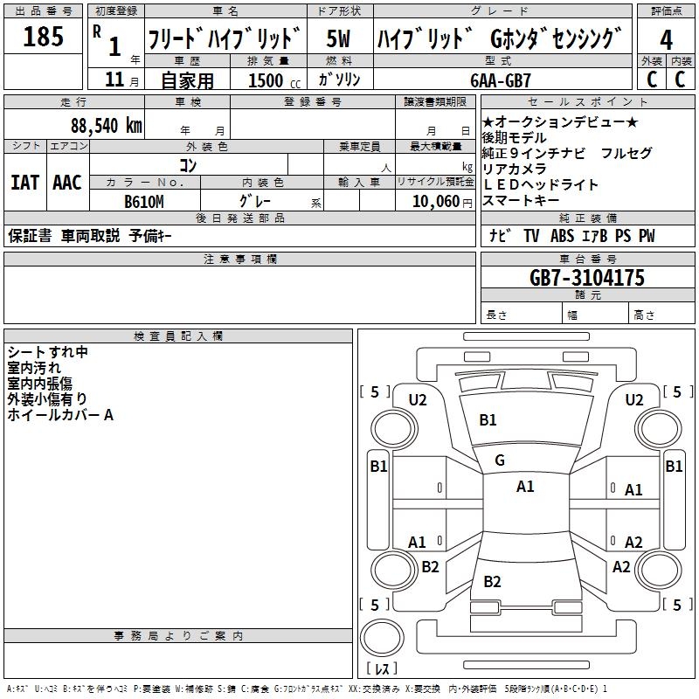Click the door shape value 5W
Image resolution: width=699 pixels, height=699 pixels.
point(338,38)
